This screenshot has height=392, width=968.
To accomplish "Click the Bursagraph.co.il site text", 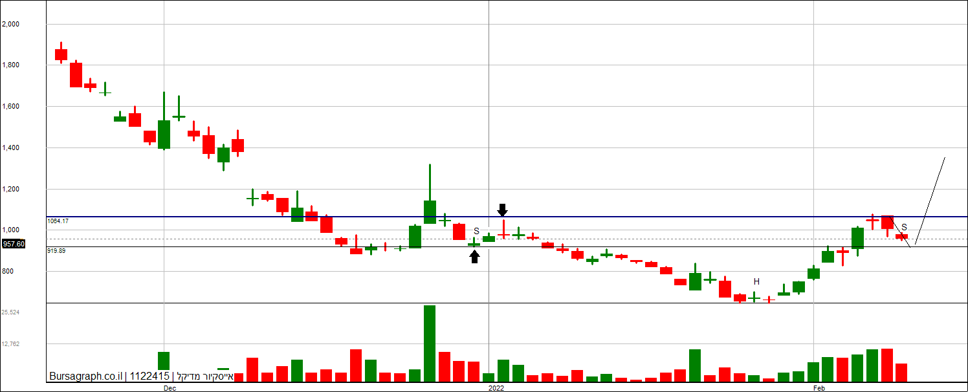I will coord(86,376).
